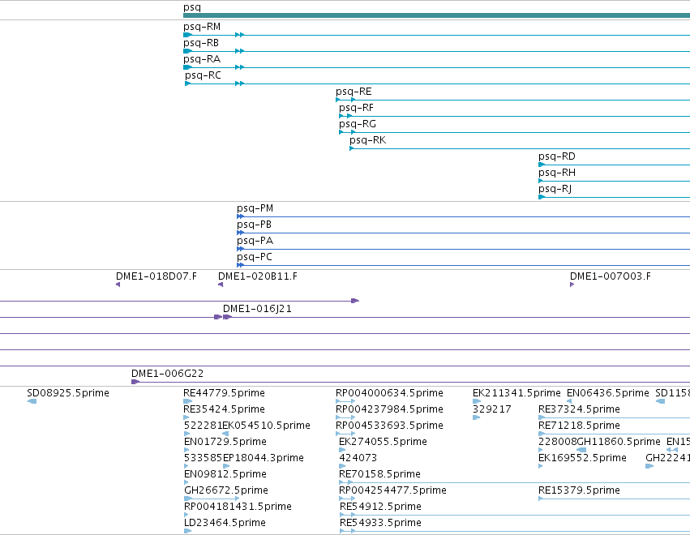Click the EP18044.3prime EST label
The image size is (690, 535).
[264, 459]
